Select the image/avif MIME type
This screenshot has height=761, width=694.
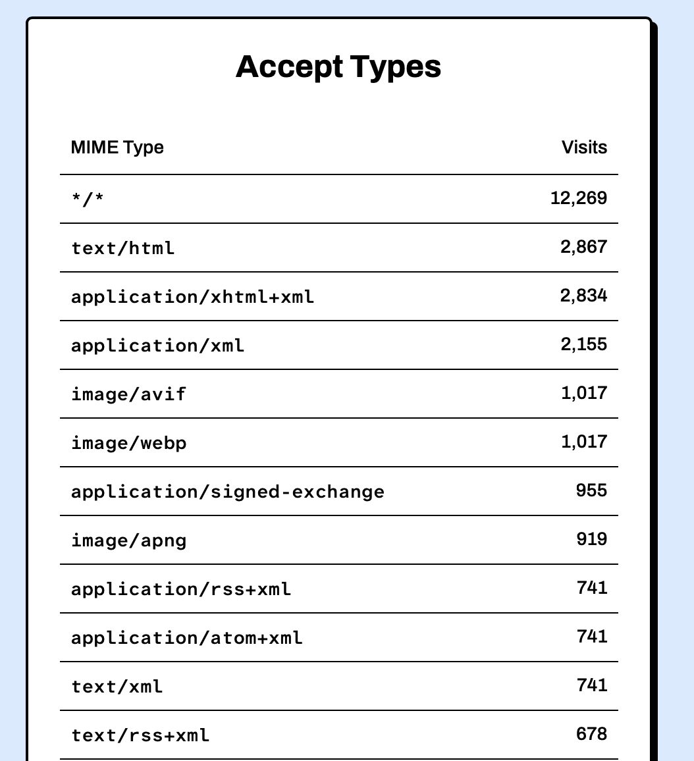point(128,394)
